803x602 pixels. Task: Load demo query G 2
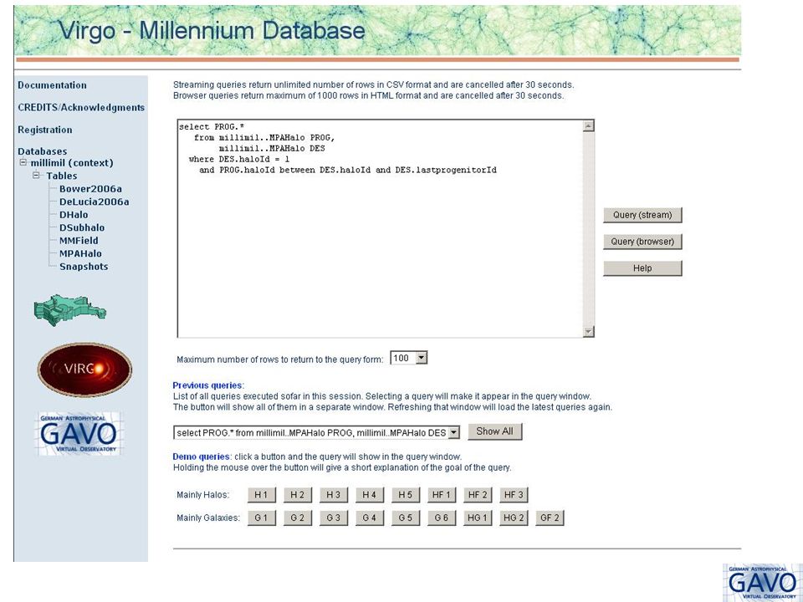[x=298, y=518]
